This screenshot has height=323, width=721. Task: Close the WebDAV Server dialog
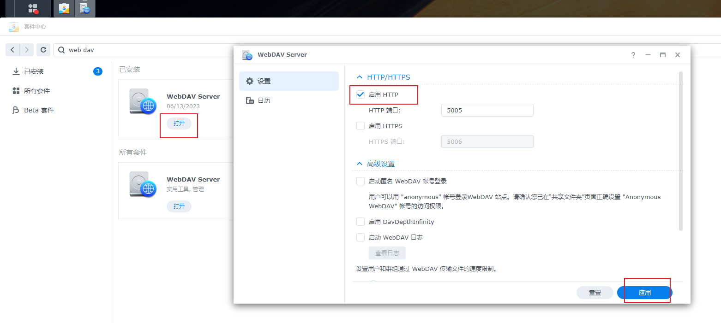678,55
